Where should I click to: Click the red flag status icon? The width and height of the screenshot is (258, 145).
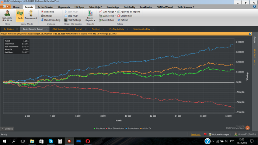click(205, 134)
